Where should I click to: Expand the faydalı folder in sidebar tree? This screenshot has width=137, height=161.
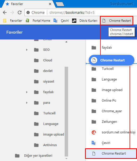click(x=27, y=92)
